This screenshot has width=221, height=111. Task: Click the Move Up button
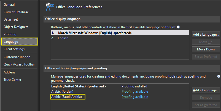[206, 42]
